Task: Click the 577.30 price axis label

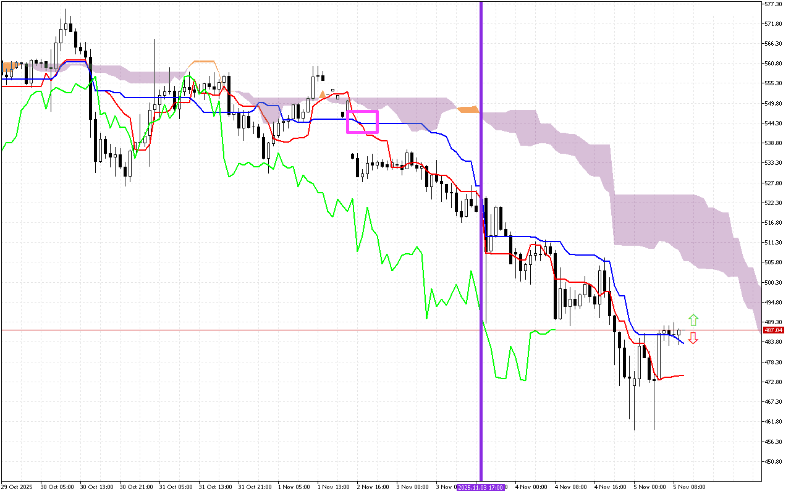Action: pos(774,4)
